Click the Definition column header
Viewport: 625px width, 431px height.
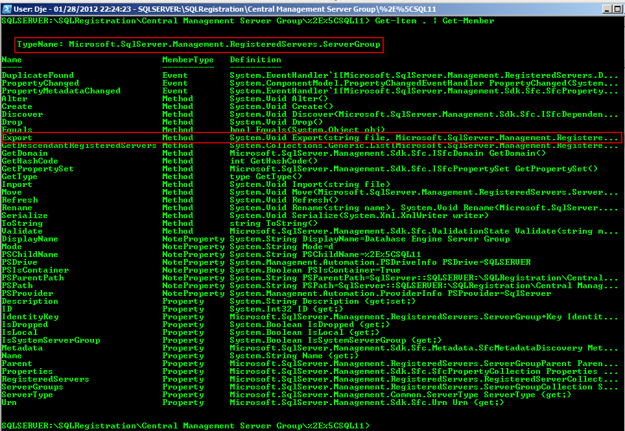click(x=255, y=60)
